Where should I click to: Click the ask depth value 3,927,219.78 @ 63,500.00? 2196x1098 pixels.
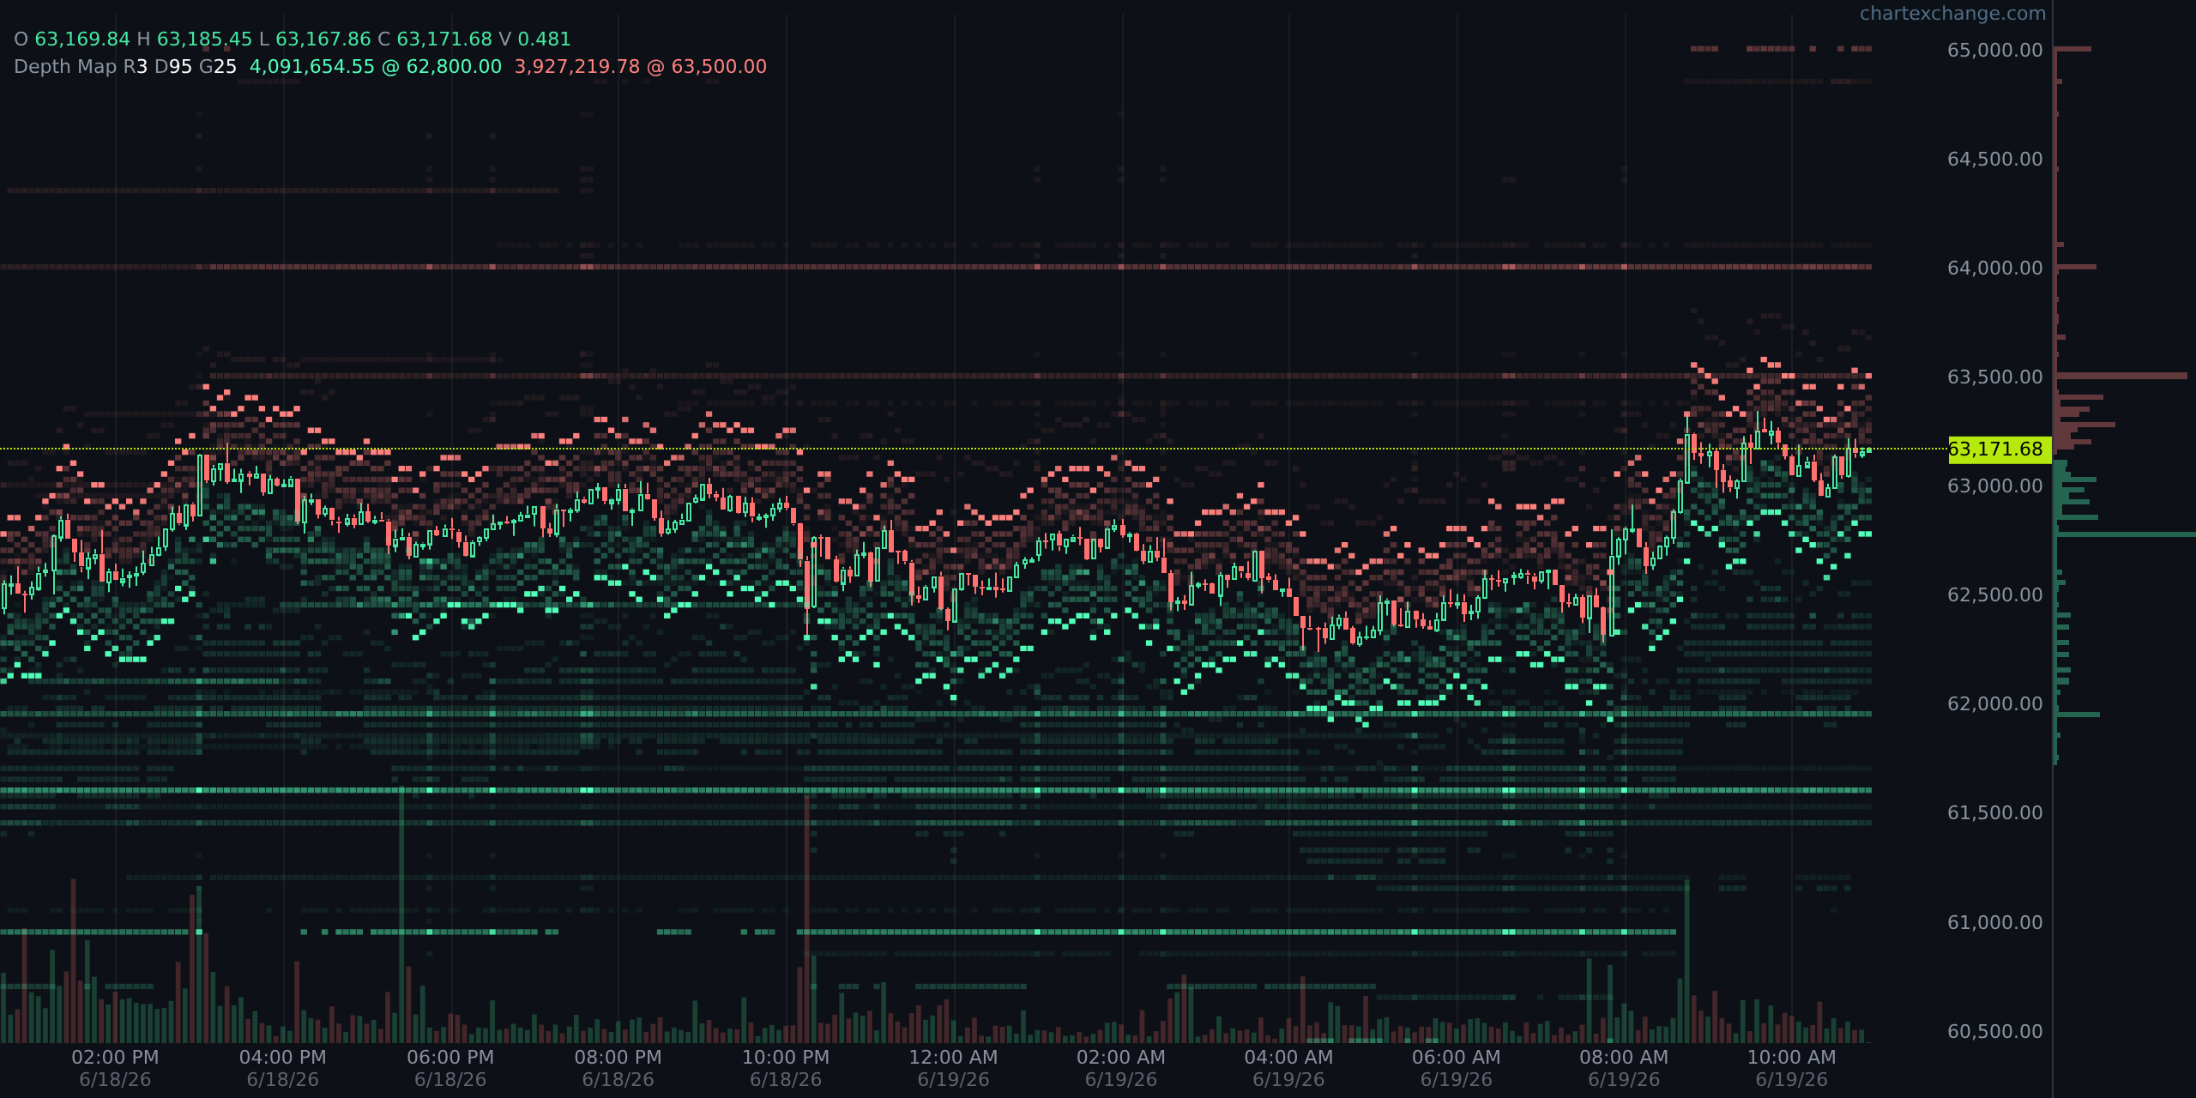click(x=641, y=67)
